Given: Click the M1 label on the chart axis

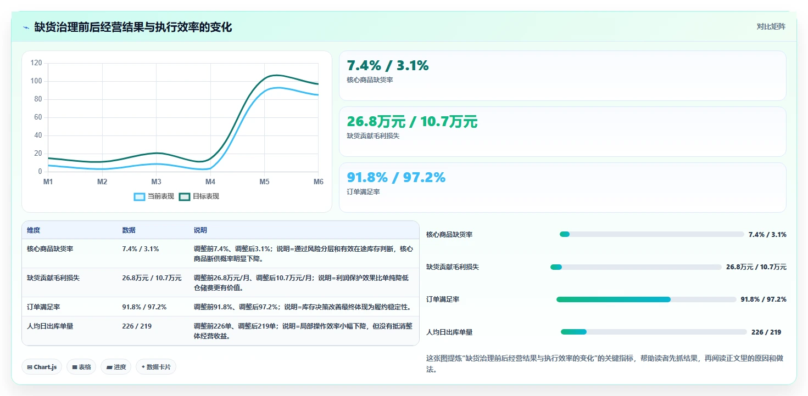Looking at the screenshot, I should click(48, 181).
